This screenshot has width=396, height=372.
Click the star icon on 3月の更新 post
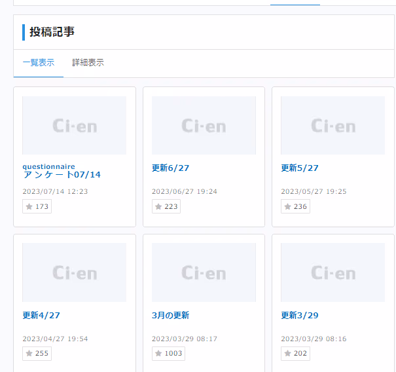[158, 354]
